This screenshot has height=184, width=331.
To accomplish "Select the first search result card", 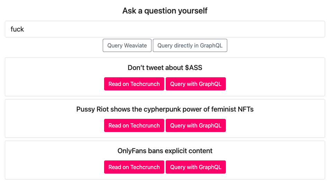I will pyautogui.click(x=52, y=77).
